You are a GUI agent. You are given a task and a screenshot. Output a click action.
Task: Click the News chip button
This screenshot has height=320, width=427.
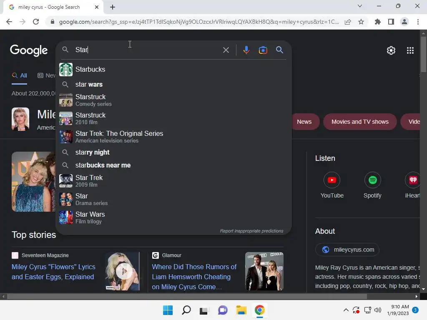304,122
